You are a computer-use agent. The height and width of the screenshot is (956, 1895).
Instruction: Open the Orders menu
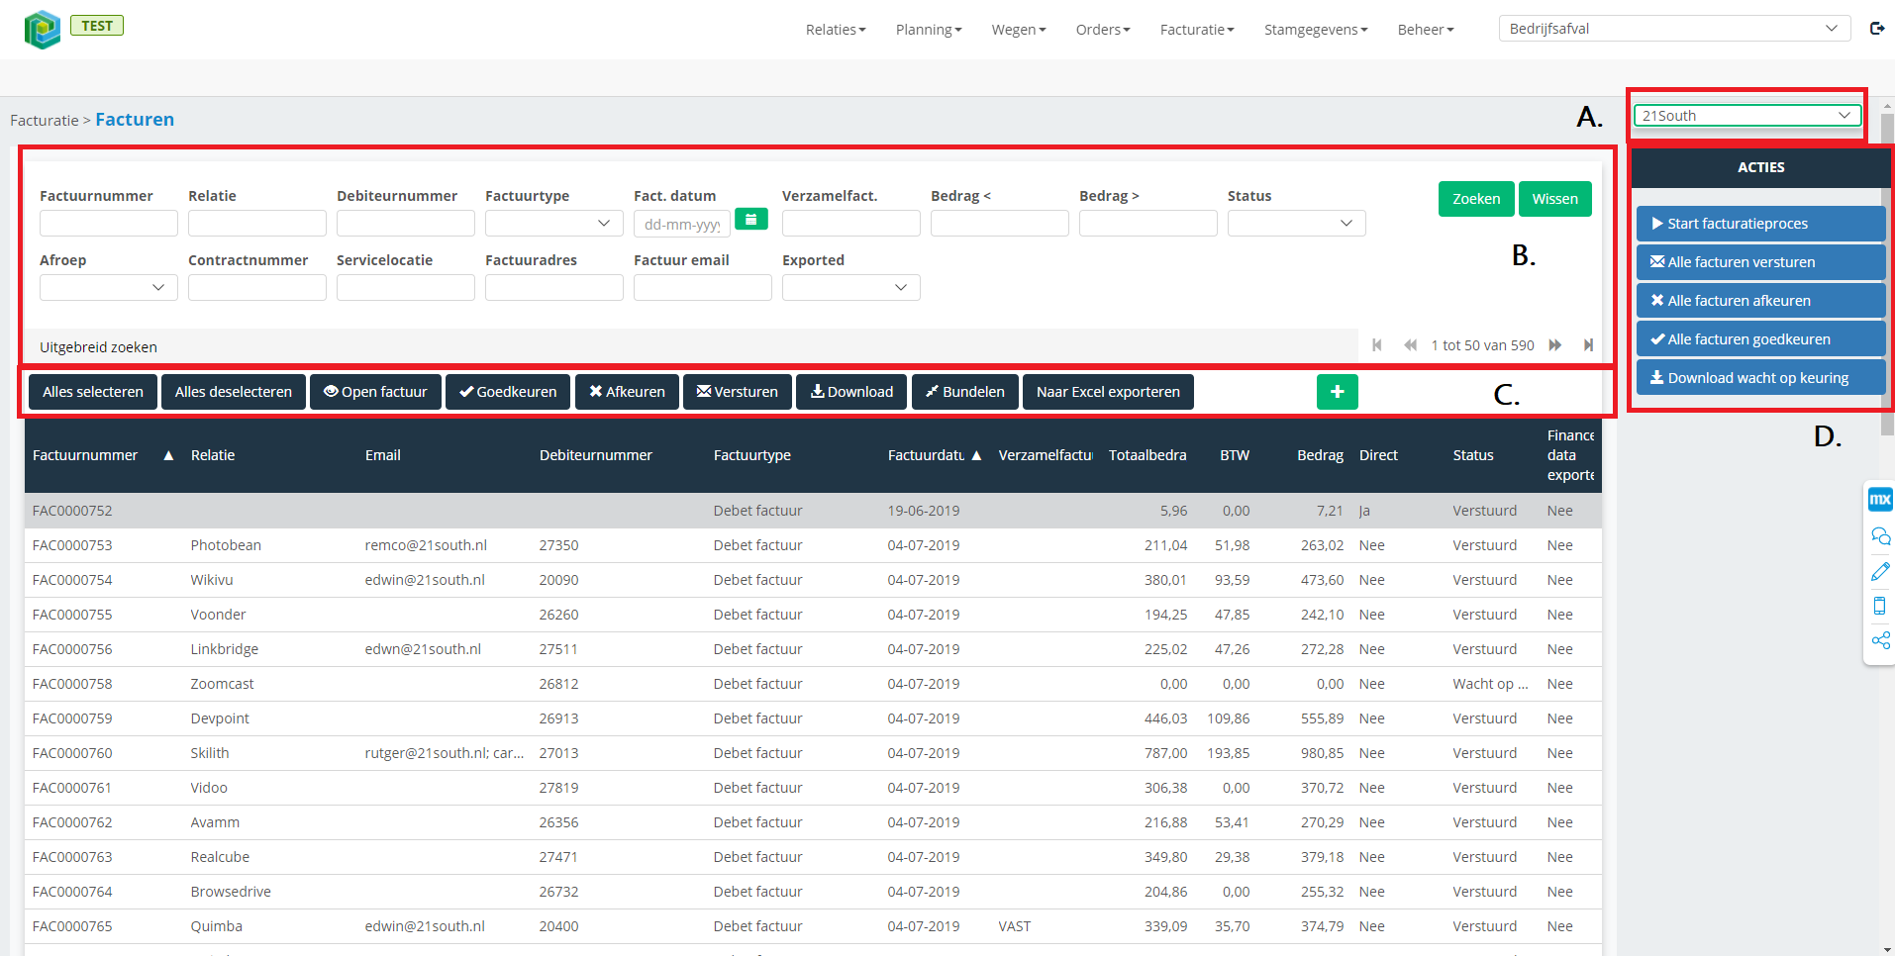pyautogui.click(x=1103, y=30)
